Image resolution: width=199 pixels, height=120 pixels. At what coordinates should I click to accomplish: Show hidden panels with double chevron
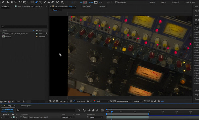click(46, 6)
